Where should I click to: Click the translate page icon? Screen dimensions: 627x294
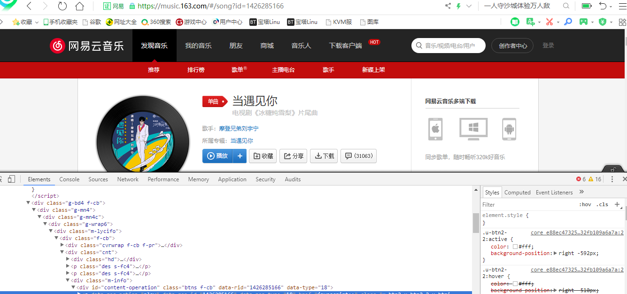(530, 22)
